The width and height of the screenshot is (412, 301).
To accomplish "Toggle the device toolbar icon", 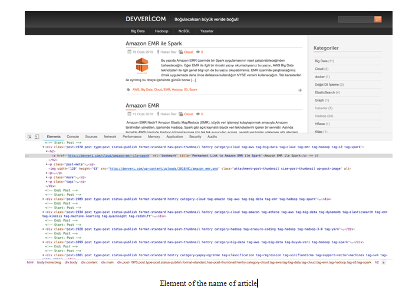I will 37,137.
